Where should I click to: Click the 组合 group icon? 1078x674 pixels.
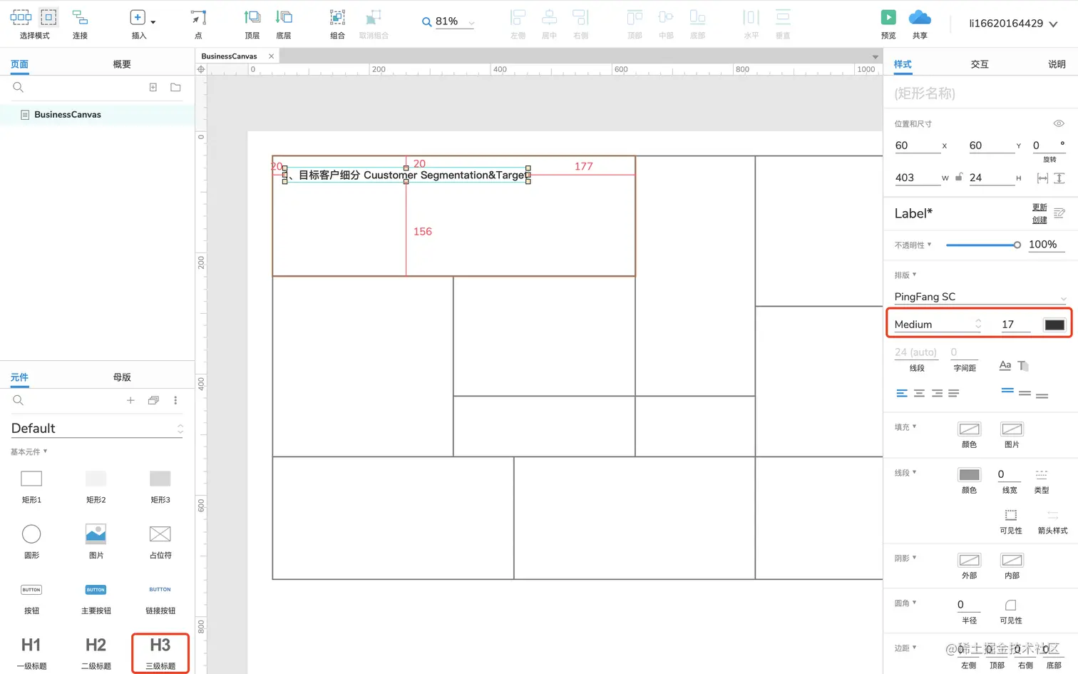tap(337, 17)
